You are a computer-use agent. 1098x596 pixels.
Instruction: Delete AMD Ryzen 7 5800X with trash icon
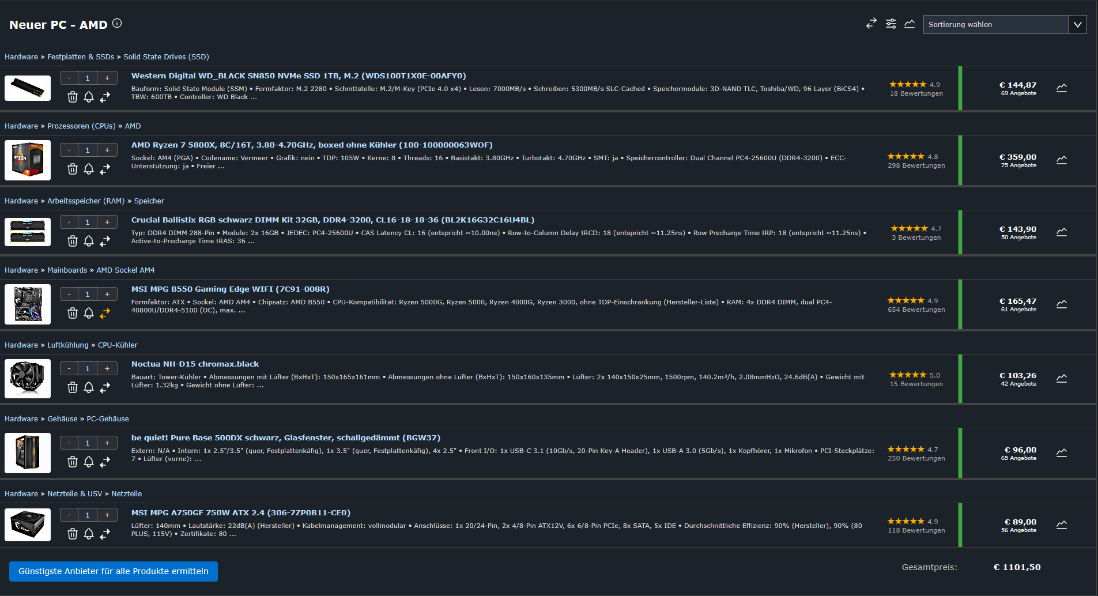point(73,169)
